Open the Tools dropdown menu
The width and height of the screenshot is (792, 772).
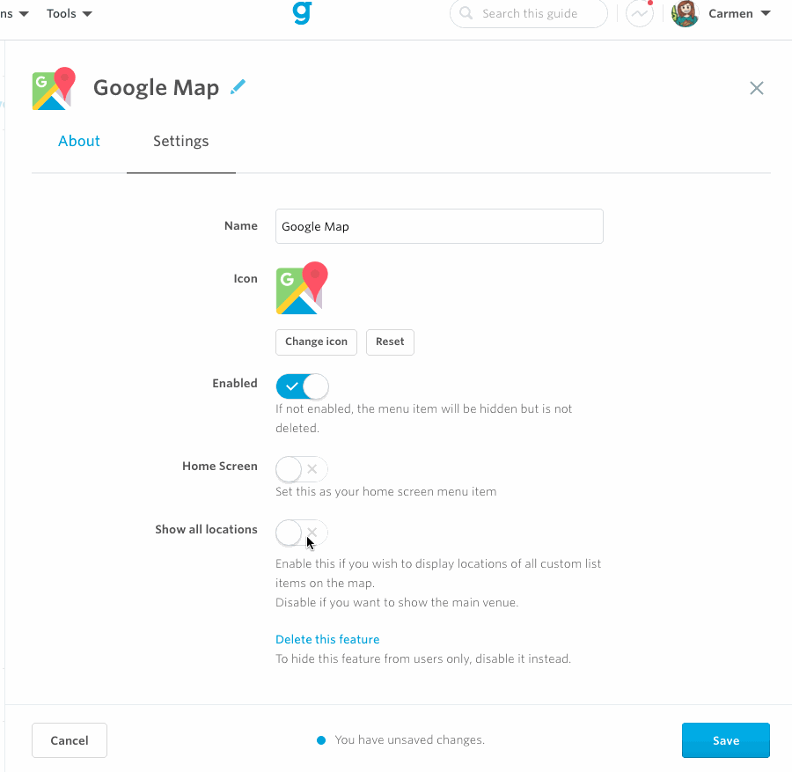(x=70, y=14)
